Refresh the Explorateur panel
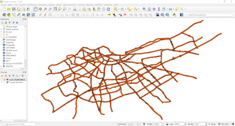This screenshot has height=126, width=235. pos(6,23)
